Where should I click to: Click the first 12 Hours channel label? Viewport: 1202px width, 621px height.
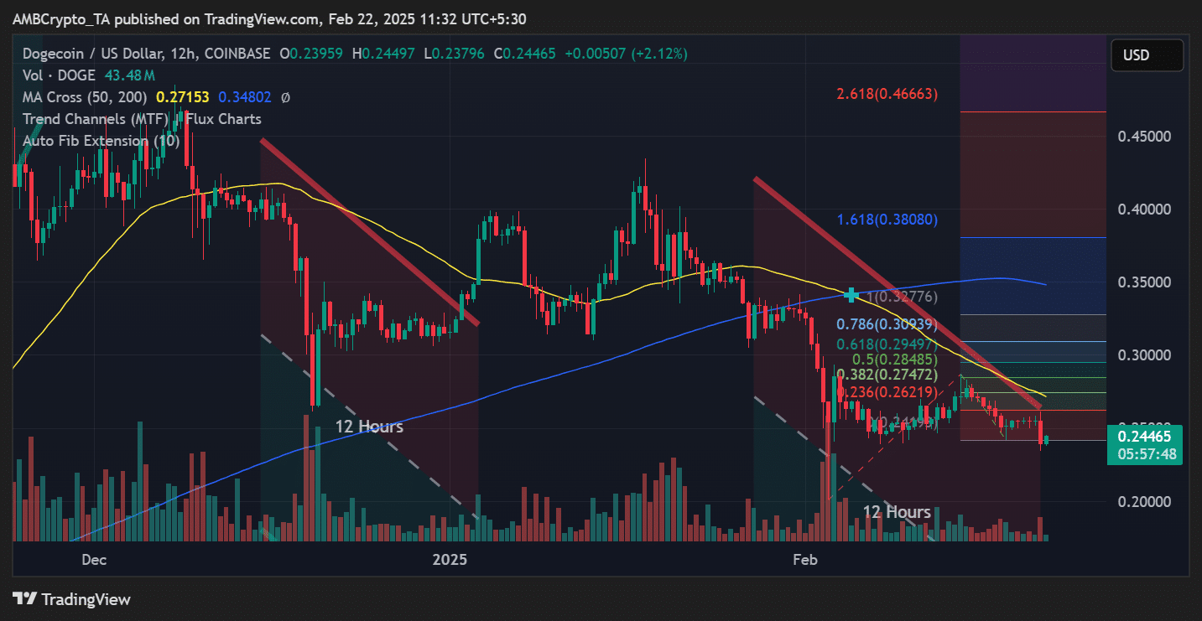pos(369,427)
